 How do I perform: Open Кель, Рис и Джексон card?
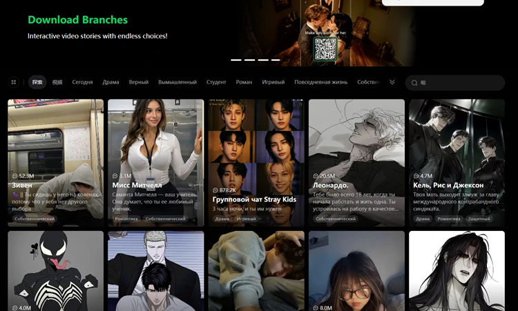(x=457, y=163)
